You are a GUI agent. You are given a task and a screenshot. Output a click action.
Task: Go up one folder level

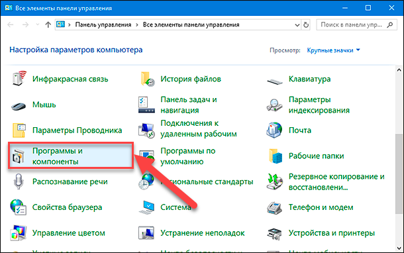tap(48, 25)
